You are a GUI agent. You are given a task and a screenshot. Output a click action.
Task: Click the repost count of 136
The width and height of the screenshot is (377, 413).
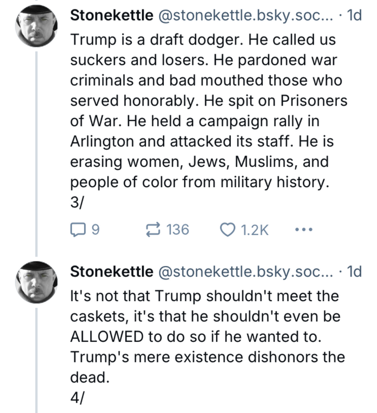pyautogui.click(x=177, y=229)
